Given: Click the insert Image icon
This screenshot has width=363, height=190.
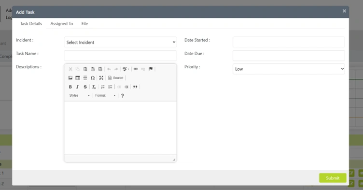Looking at the screenshot, I should coord(70,78).
